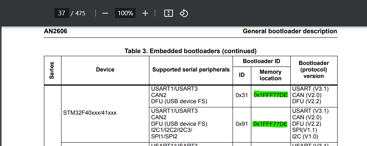Viewport: 367px width, 146px height.
Task: Click the rotated Series column header
Action: click(52, 70)
